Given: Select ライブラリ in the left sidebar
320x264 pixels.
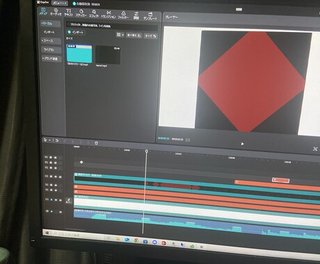Looking at the screenshot, I should click(x=51, y=49).
